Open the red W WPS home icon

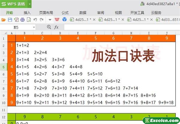pos(57,19)
